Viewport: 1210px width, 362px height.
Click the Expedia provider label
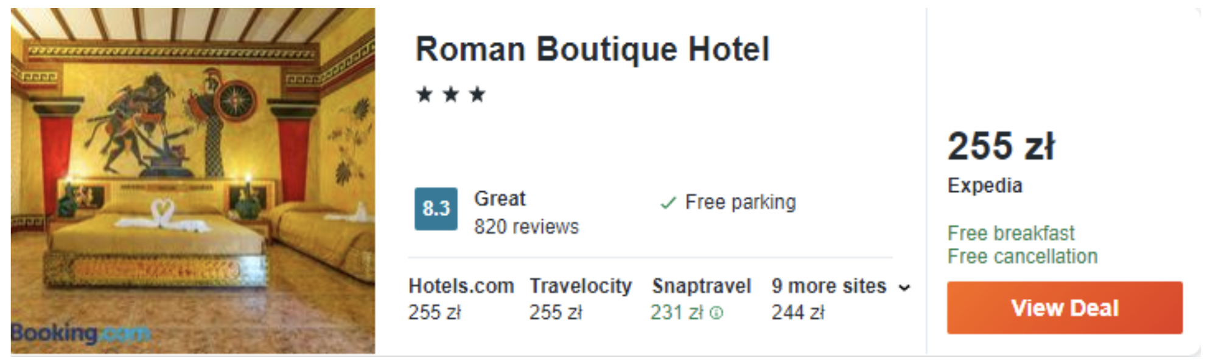(x=985, y=185)
